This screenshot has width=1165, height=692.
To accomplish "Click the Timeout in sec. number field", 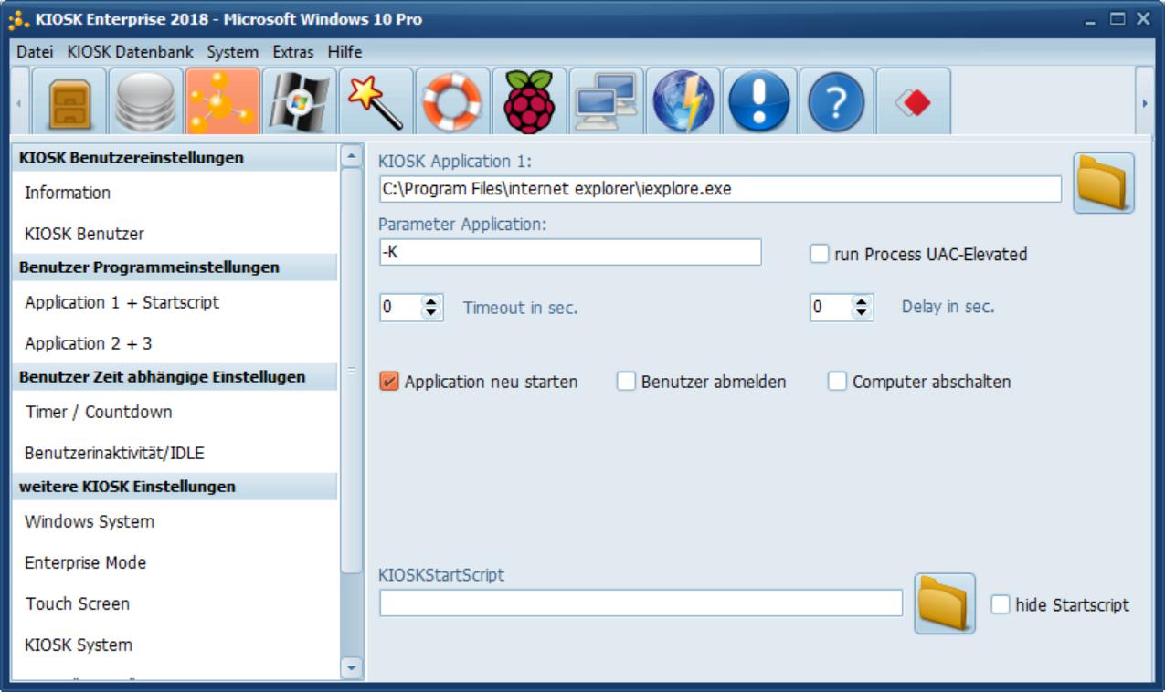I will coord(400,308).
